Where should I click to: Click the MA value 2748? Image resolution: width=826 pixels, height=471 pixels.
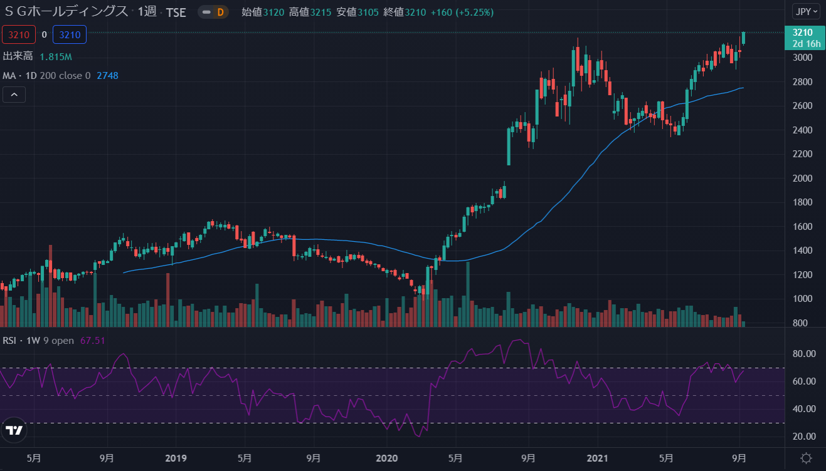(108, 76)
